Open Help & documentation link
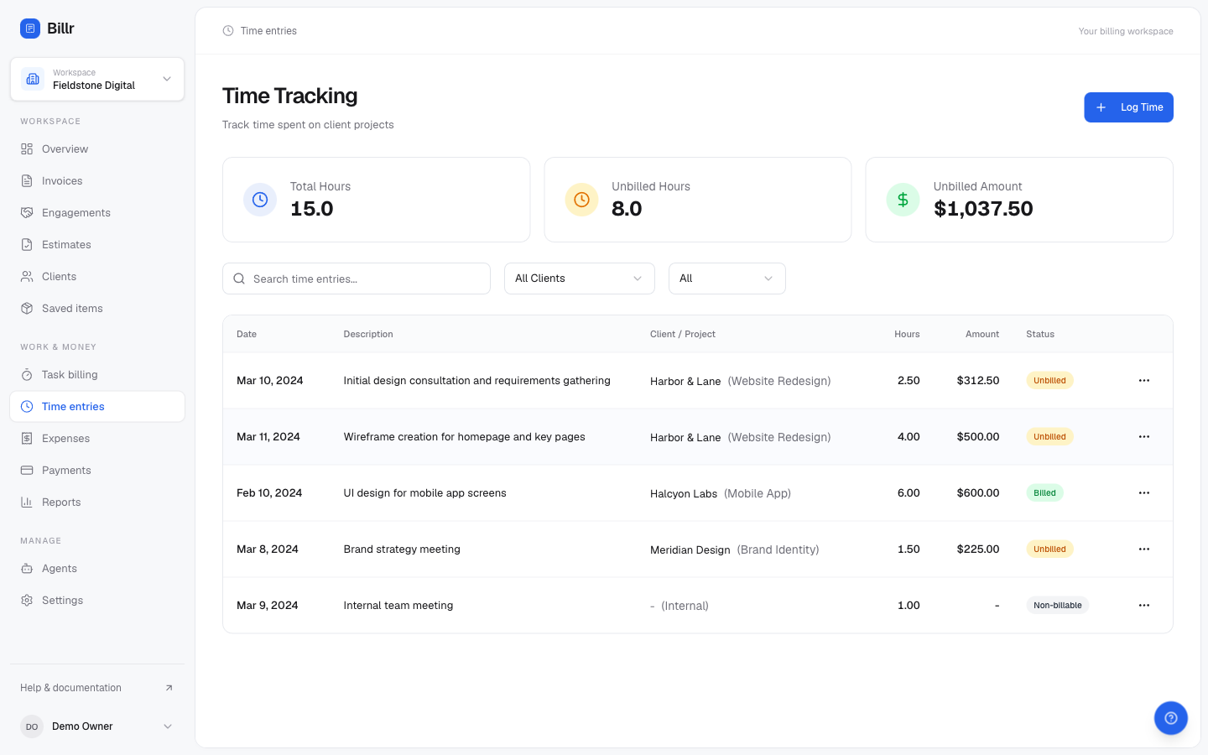This screenshot has height=755, width=1208. point(97,688)
